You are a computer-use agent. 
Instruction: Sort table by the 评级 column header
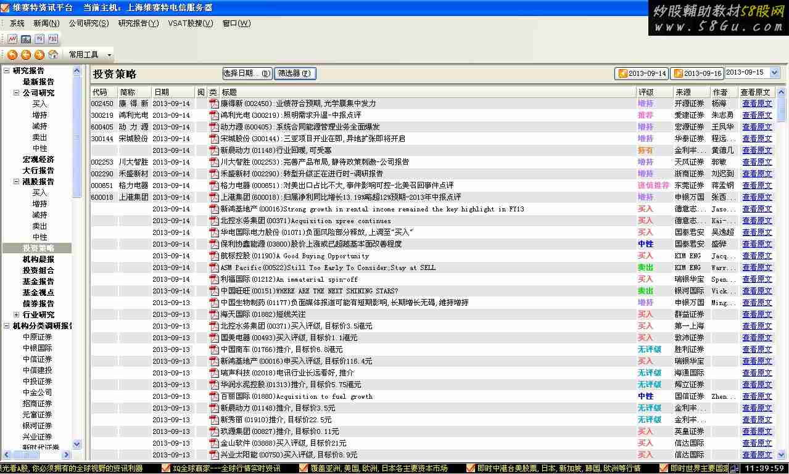pyautogui.click(x=655, y=92)
